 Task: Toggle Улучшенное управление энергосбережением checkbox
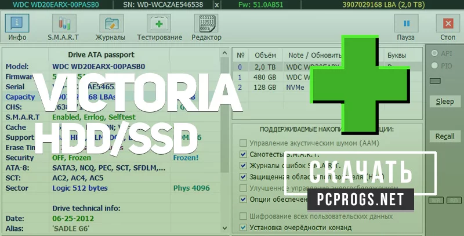click(243, 188)
